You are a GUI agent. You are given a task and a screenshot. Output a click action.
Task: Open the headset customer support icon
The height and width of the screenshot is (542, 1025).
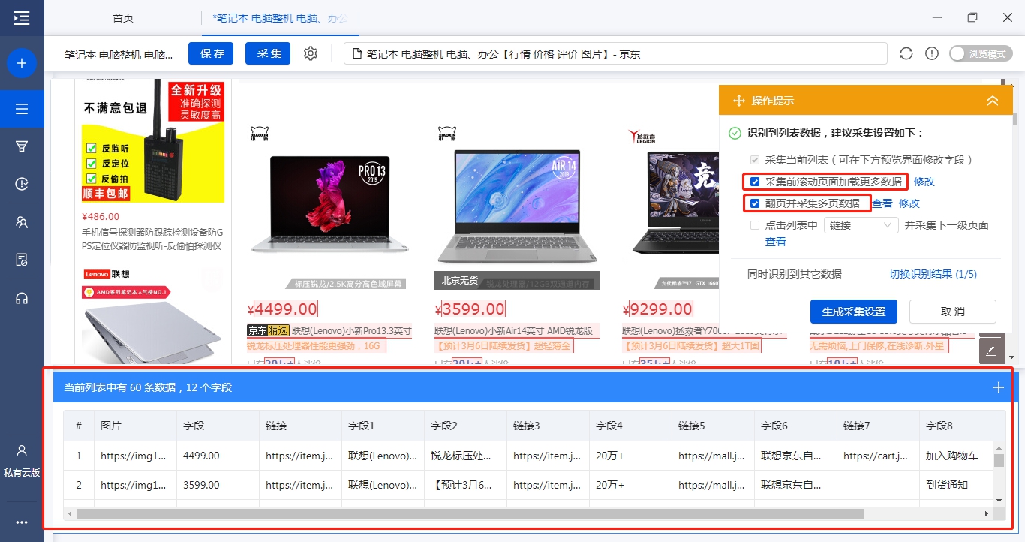pyautogui.click(x=22, y=298)
